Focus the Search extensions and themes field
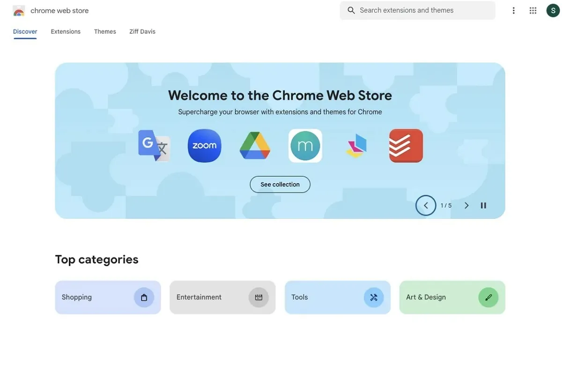 tap(418, 10)
